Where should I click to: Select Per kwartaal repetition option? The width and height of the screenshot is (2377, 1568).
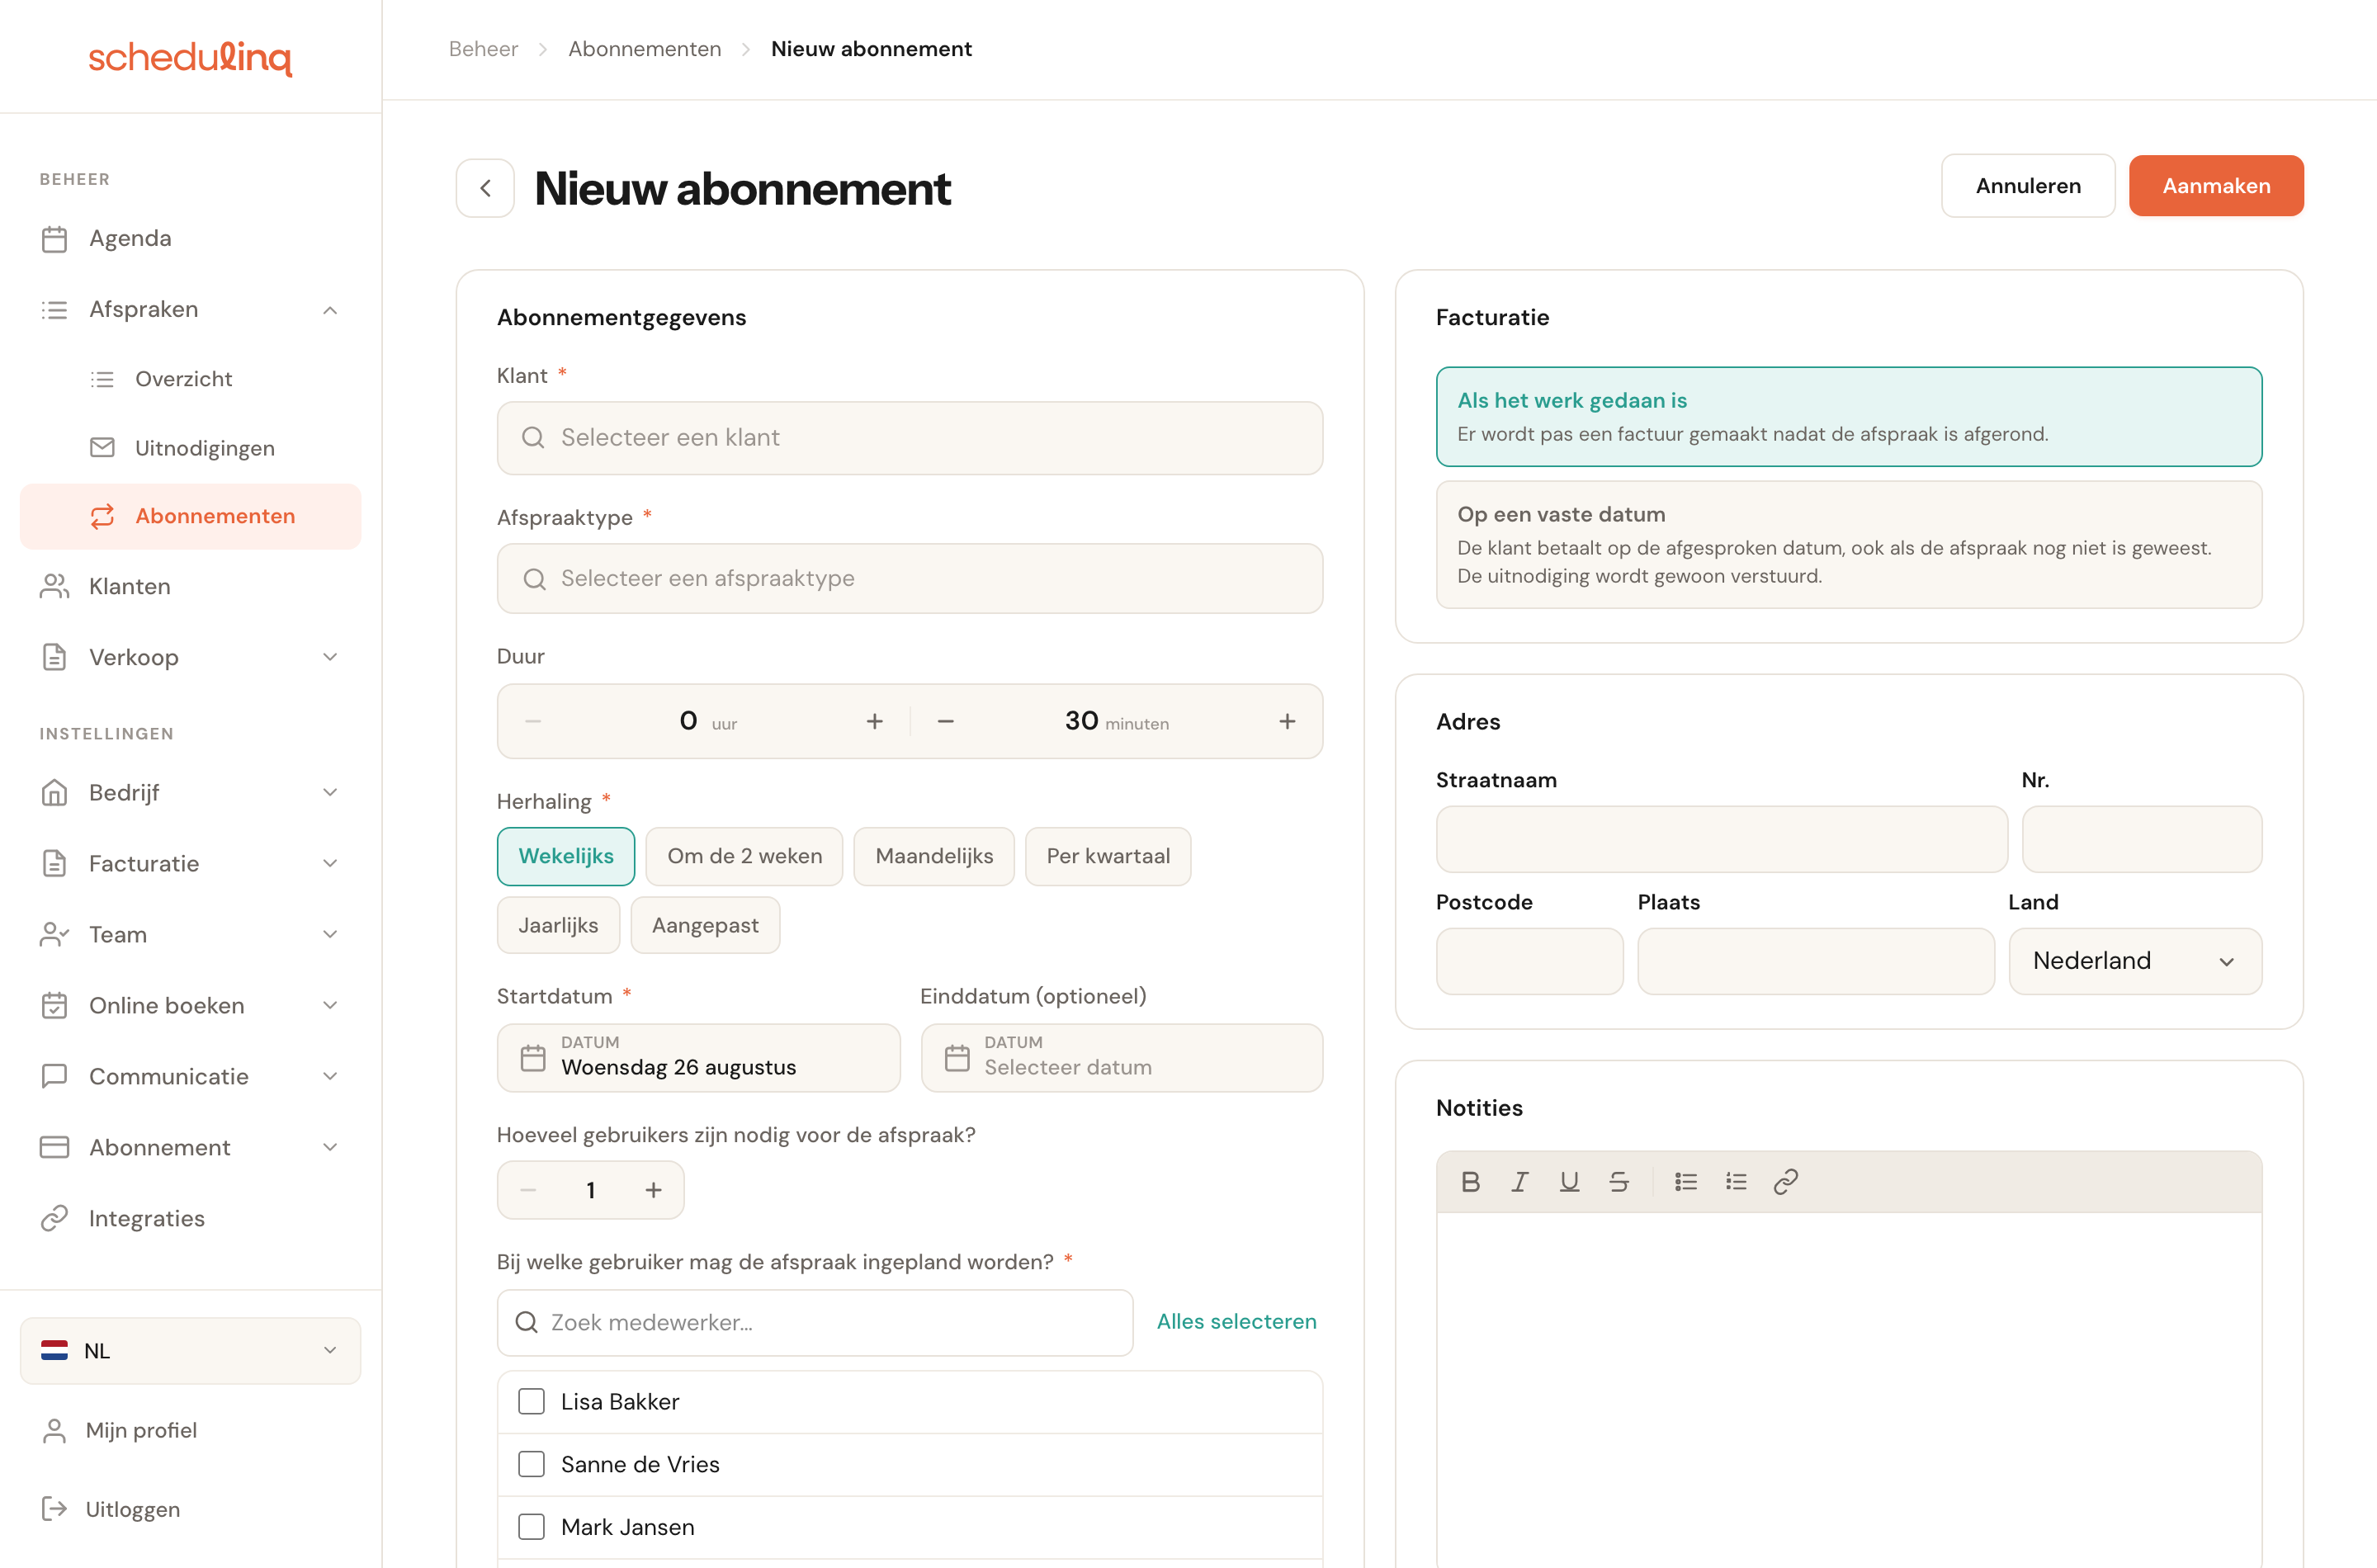tap(1108, 856)
